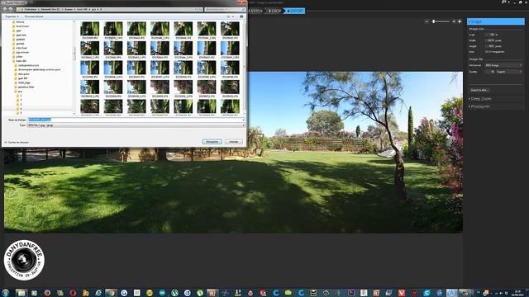The width and height of the screenshot is (529, 297).
Task: Collapse the Image export section header
Action: point(496,21)
